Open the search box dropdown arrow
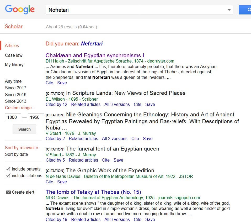Image resolution: width=251 pixels, height=222 pixels. click(x=229, y=10)
